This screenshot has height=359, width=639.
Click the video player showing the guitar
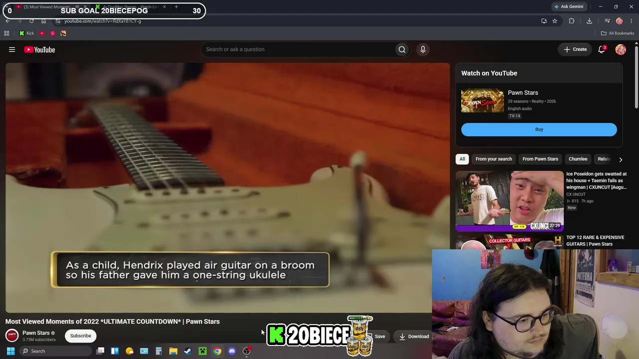(228, 187)
